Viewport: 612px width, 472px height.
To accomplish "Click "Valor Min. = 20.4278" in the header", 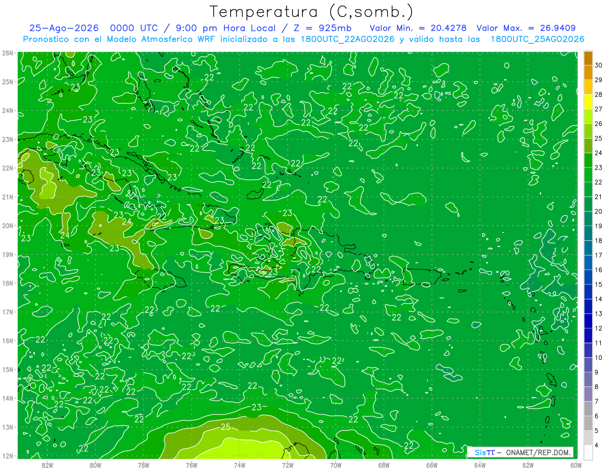I will pyautogui.click(x=417, y=28).
